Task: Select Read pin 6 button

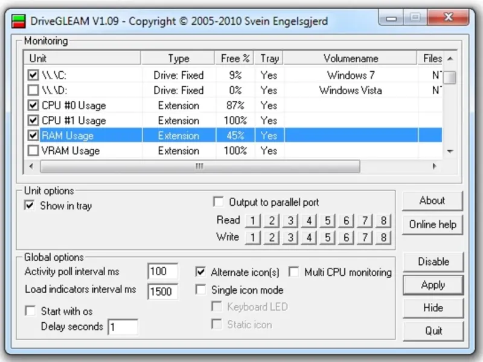Action: (346, 221)
